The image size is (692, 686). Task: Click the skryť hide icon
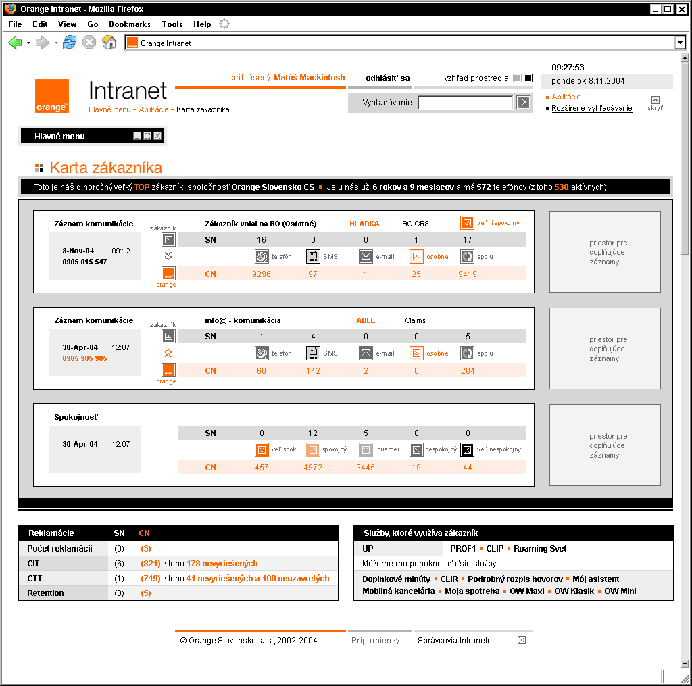coord(656,100)
